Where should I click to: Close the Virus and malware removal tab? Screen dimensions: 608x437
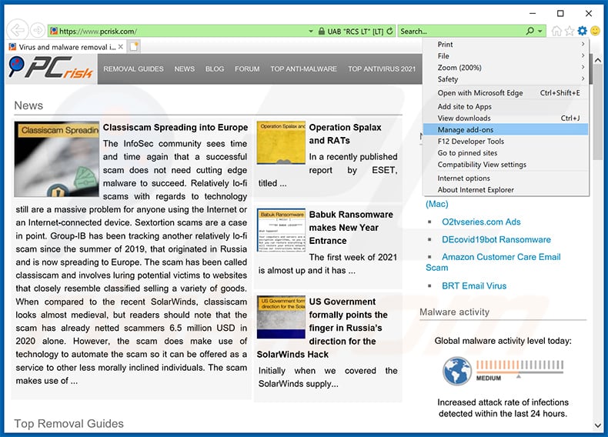121,46
